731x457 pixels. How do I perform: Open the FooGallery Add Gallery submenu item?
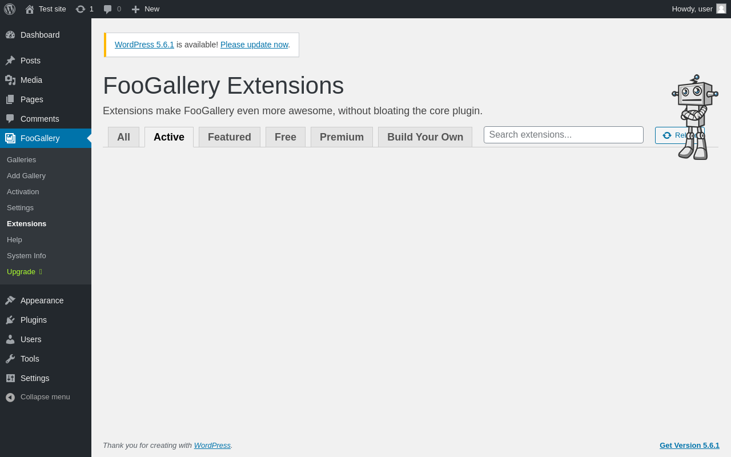26,176
